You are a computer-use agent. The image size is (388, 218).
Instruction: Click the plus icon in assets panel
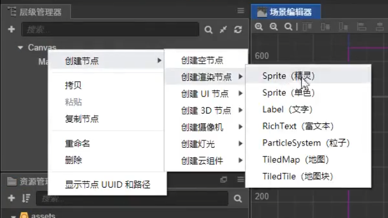[x=11, y=198]
